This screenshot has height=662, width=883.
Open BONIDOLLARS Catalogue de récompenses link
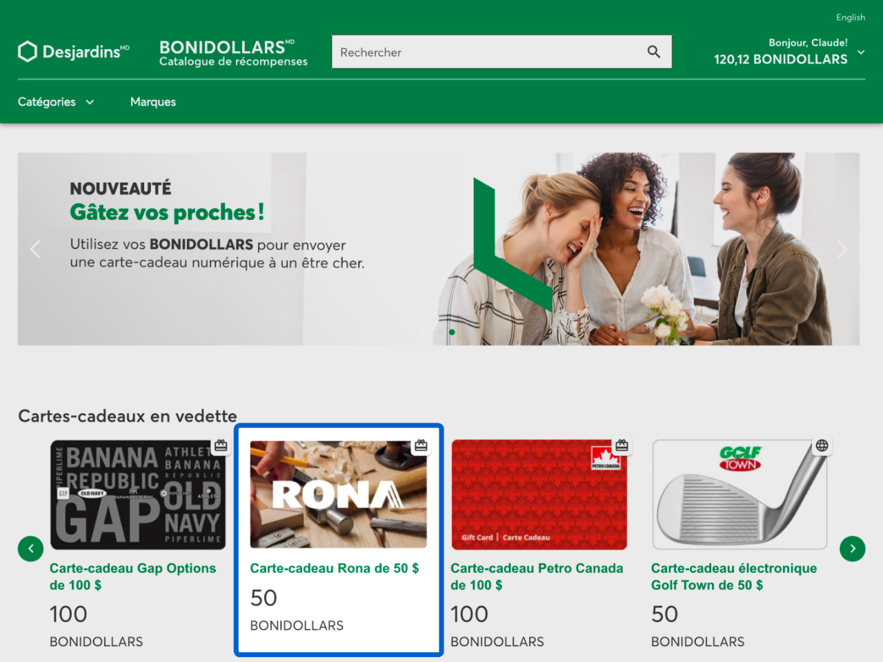pos(233,53)
